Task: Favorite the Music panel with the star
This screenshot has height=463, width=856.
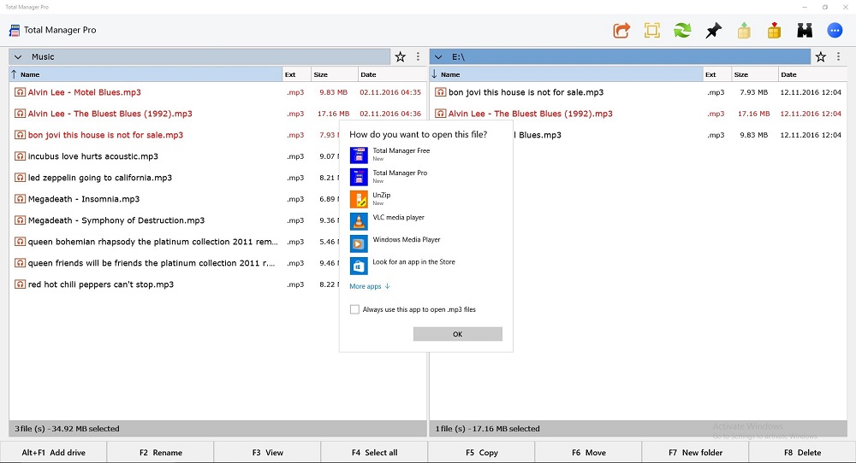Action: [400, 56]
